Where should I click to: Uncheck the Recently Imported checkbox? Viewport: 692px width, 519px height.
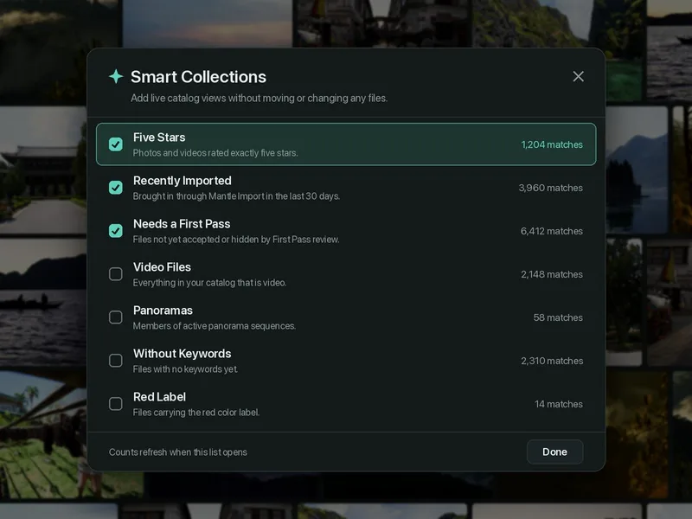pos(116,188)
